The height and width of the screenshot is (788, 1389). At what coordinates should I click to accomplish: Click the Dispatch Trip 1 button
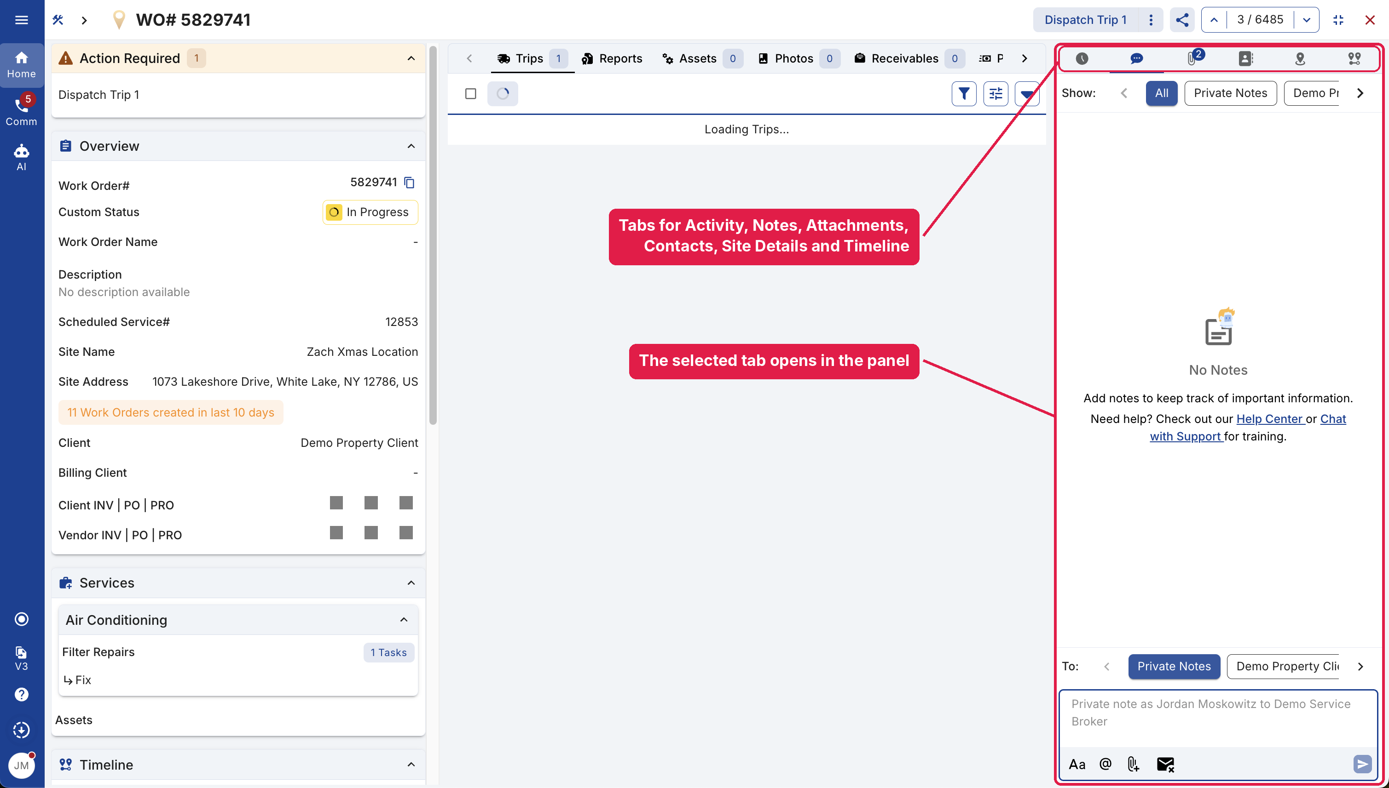pos(1086,20)
